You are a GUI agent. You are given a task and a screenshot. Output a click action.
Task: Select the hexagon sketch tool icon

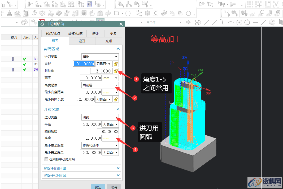127,13
